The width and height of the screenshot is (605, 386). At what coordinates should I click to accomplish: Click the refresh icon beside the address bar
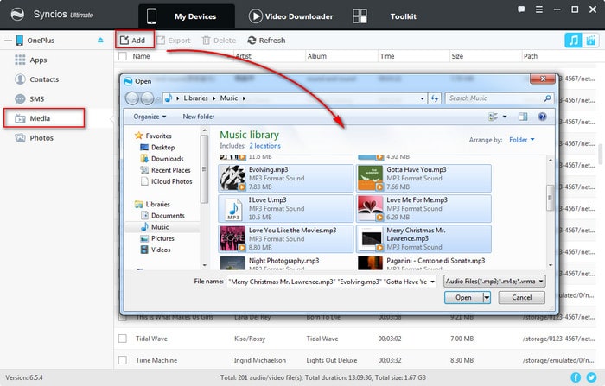pos(435,98)
